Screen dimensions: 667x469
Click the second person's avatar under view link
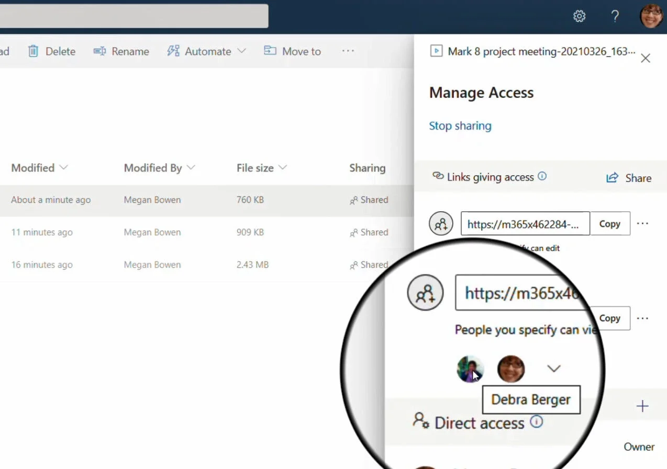(x=511, y=369)
